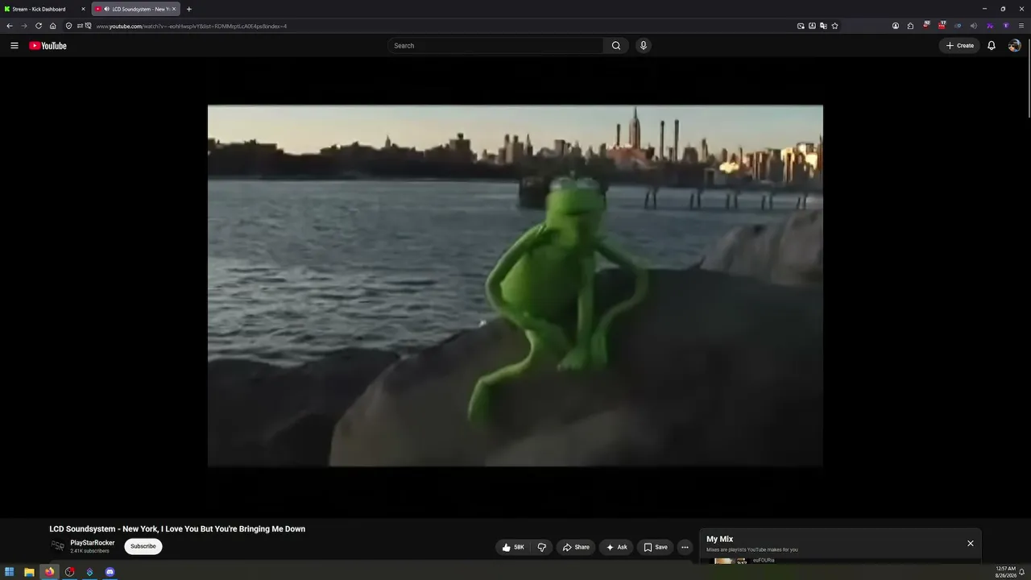Open the Windows Start menu
The width and height of the screenshot is (1031, 580).
point(10,572)
